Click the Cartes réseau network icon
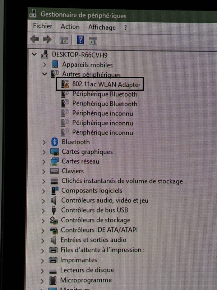Image resolution: width=217 pixels, height=290 pixels. point(55,162)
